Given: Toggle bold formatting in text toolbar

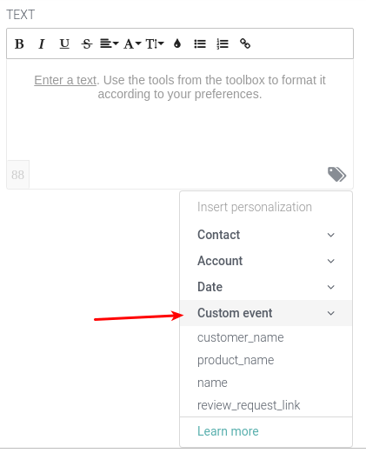Looking at the screenshot, I should pos(19,44).
